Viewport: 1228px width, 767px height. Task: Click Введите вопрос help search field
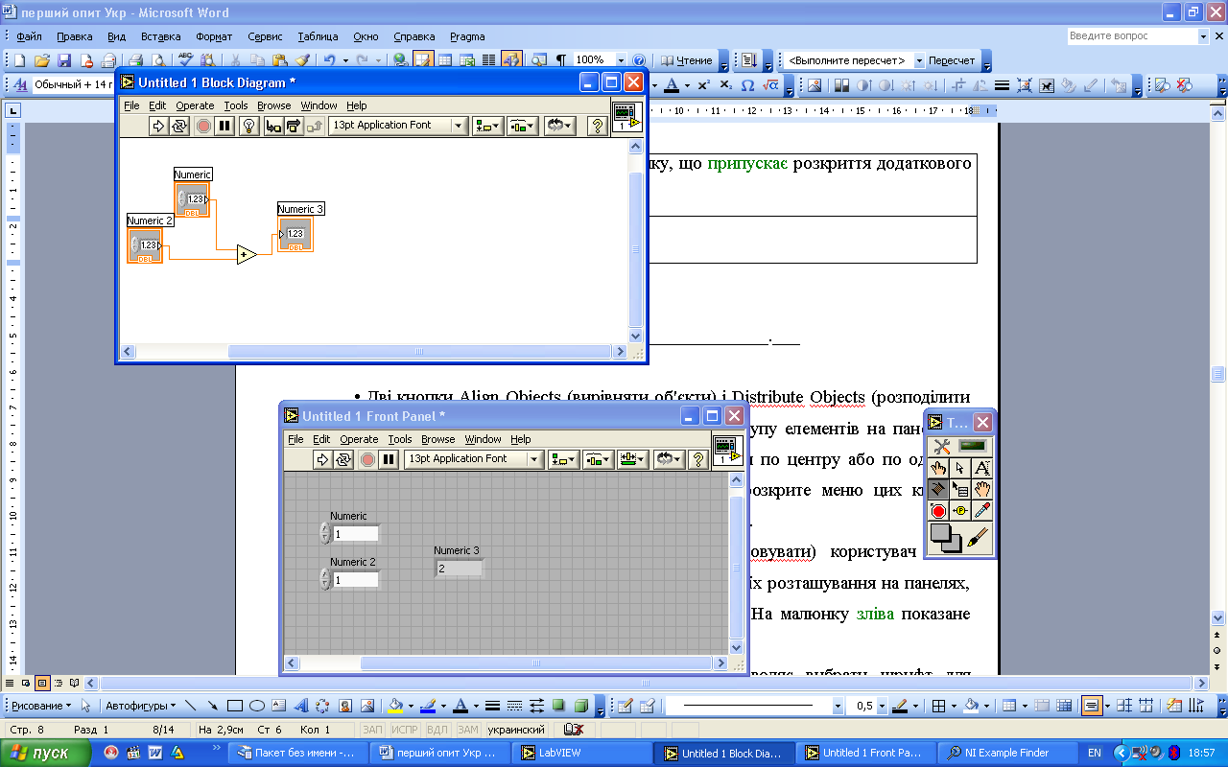(x=1132, y=35)
